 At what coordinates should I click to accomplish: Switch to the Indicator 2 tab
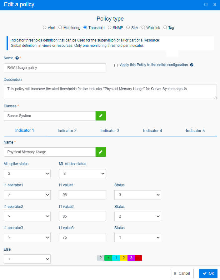pos(67,131)
